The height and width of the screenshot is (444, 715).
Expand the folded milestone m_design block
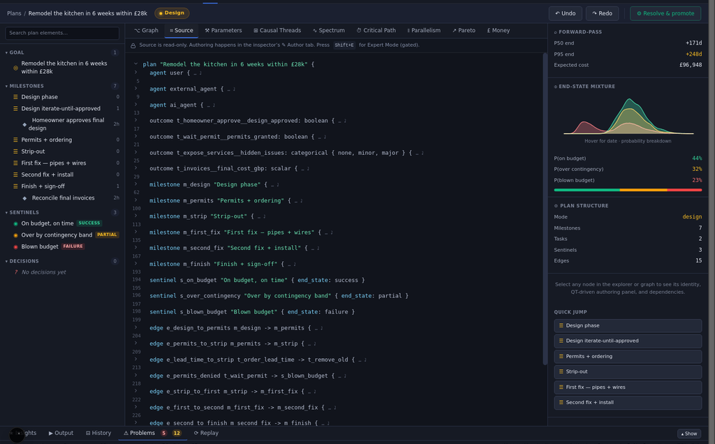click(136, 184)
